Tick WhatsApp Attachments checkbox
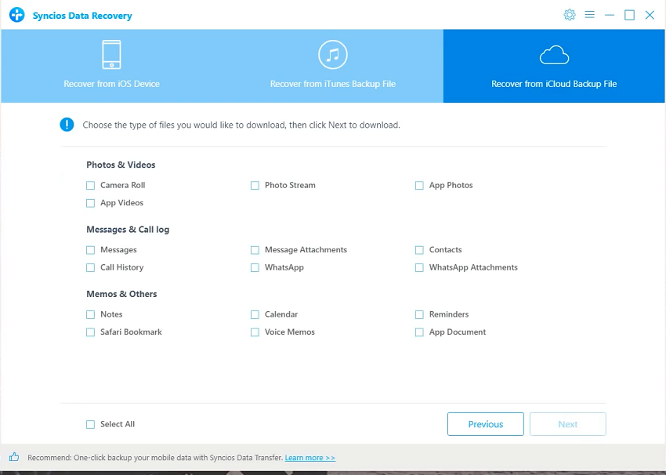Viewport: 666px width, 475px height. pos(419,267)
